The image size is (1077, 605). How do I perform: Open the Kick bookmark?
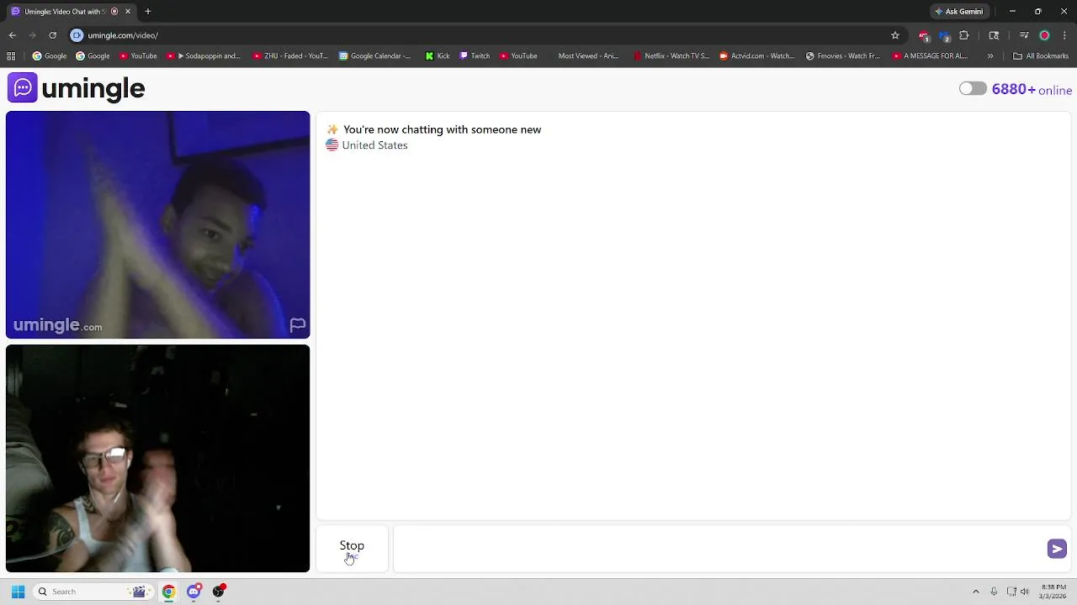coord(438,56)
